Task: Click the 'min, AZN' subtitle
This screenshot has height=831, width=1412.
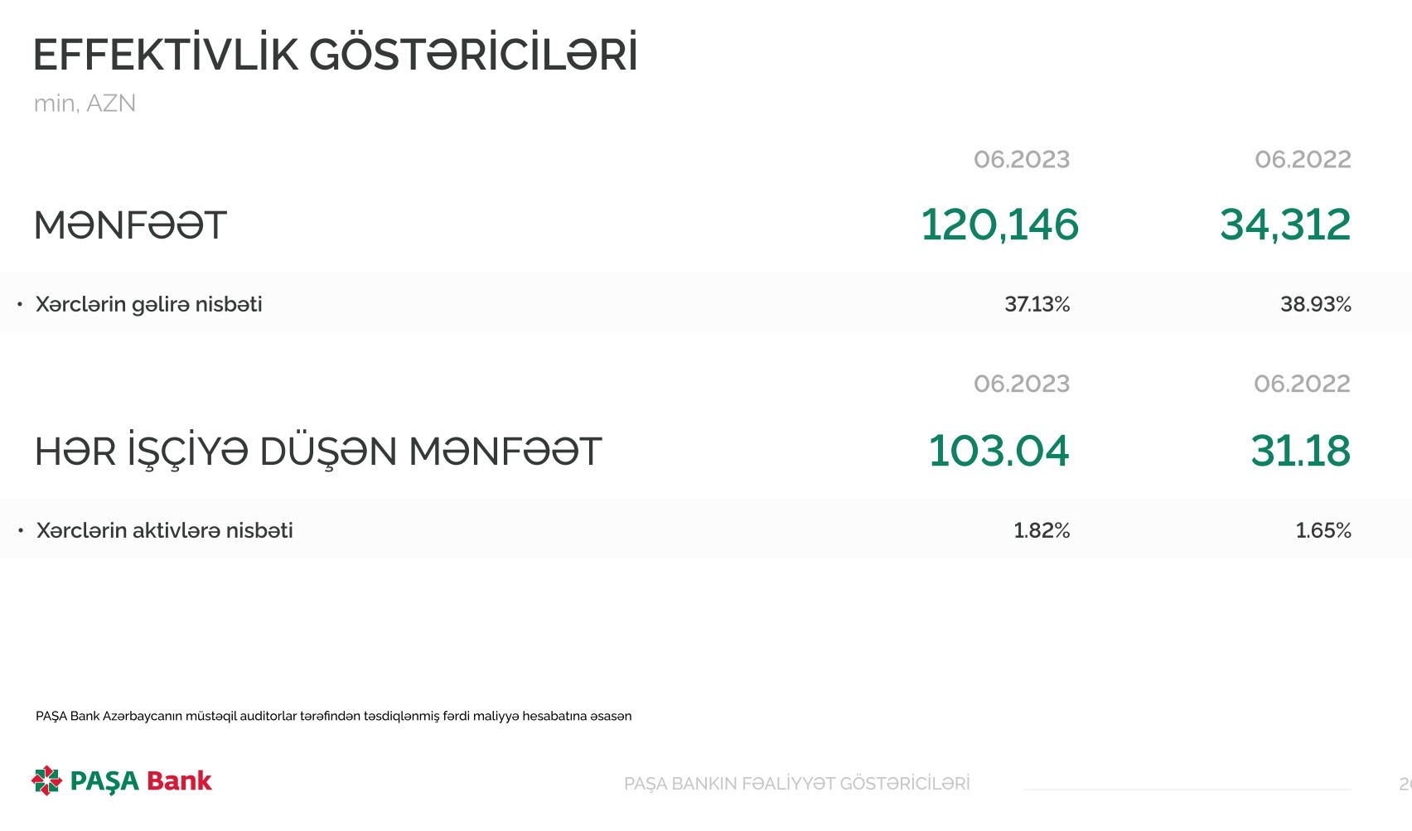Action: 85,104
